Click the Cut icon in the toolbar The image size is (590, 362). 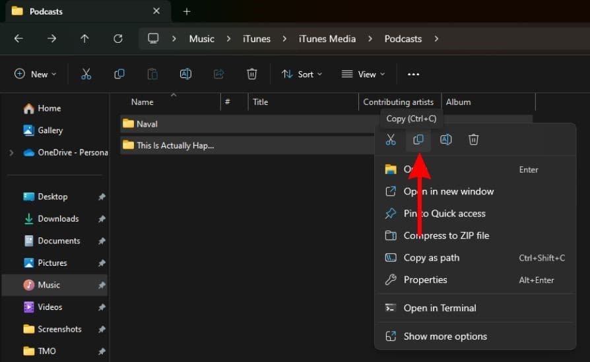[x=86, y=74]
